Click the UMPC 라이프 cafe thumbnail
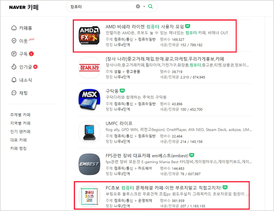 (89, 132)
